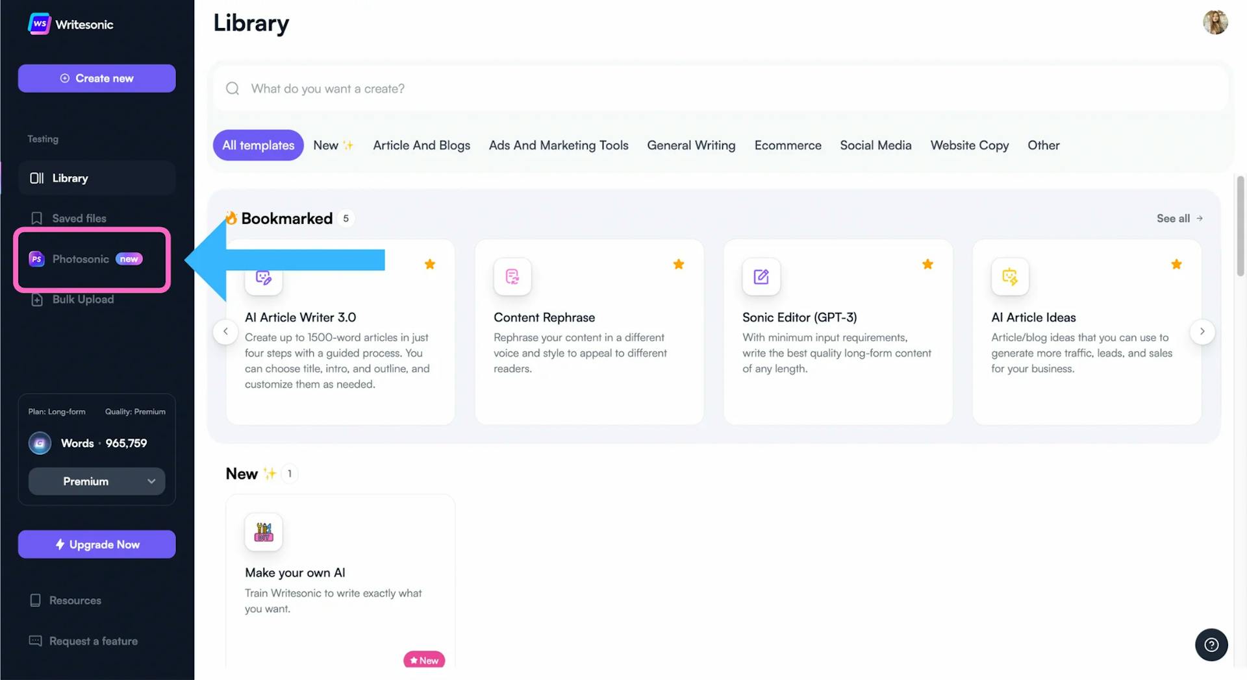Toggle the Content Rephrase bookmark star
Viewport: 1247px width, 680px height.
[679, 264]
